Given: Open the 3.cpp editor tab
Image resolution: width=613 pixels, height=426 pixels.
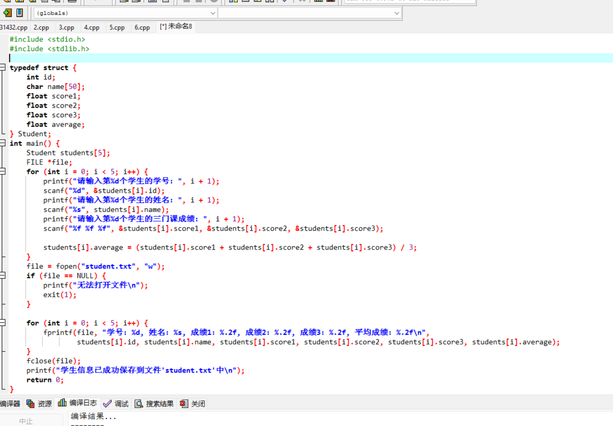Looking at the screenshot, I should pyautogui.click(x=67, y=27).
